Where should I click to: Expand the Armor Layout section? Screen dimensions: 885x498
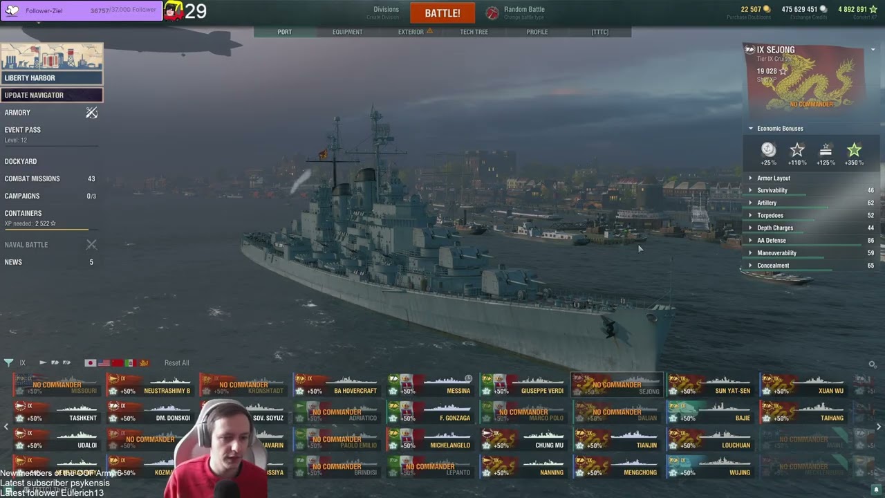click(x=810, y=178)
